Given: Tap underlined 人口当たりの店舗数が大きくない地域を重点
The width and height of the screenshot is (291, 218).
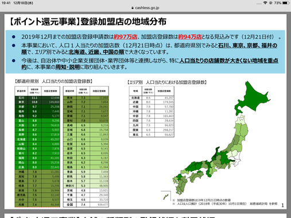Looking at the screenshot, I should [x=228, y=61].
